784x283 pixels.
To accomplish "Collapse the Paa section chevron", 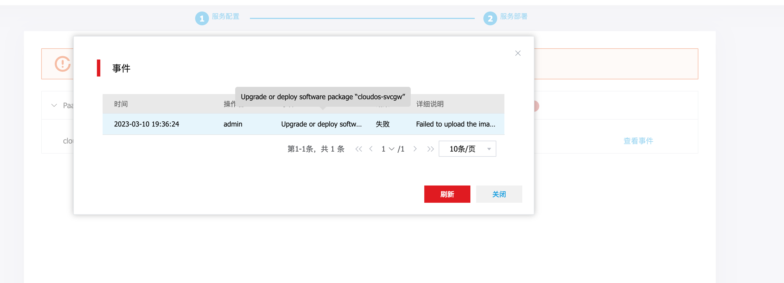I will 54,106.
